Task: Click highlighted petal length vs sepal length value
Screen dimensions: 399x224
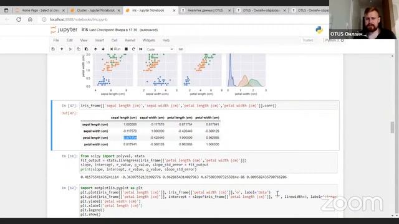Action: [130, 138]
